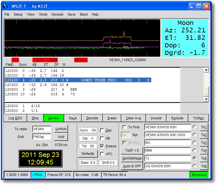Click the Erase button
Viewport: 217px width, 185px height.
tap(112, 118)
